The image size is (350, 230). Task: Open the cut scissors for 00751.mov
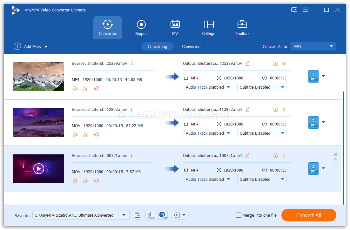(86, 181)
